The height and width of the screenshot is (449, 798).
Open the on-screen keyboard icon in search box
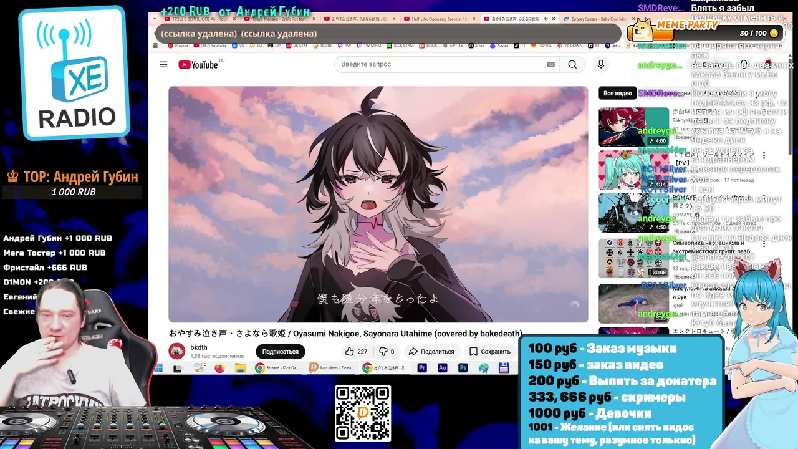pos(550,64)
